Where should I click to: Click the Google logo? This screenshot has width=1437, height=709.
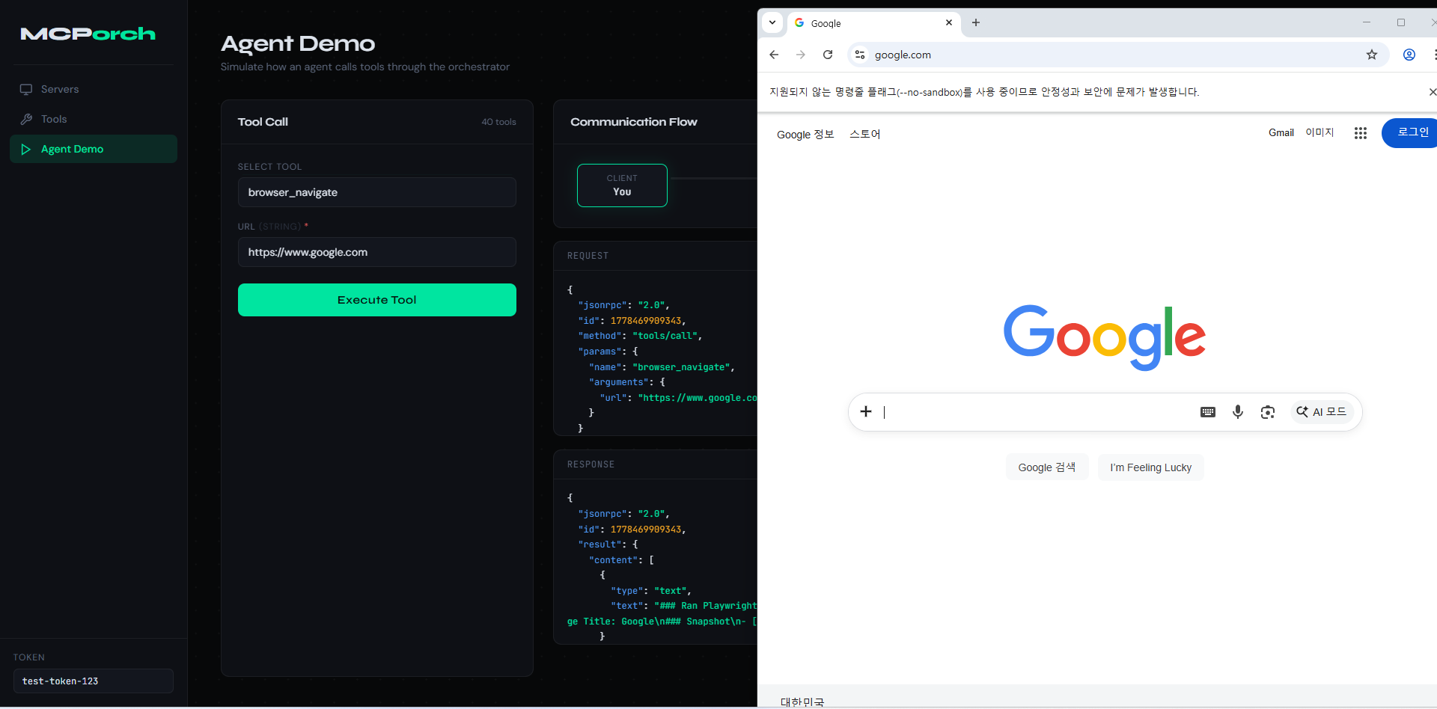tap(1105, 337)
